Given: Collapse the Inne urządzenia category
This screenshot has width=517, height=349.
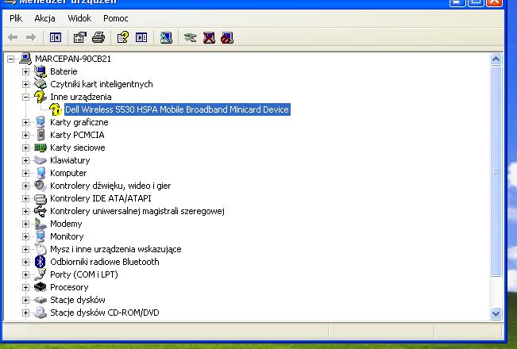Looking at the screenshot, I should tap(25, 97).
